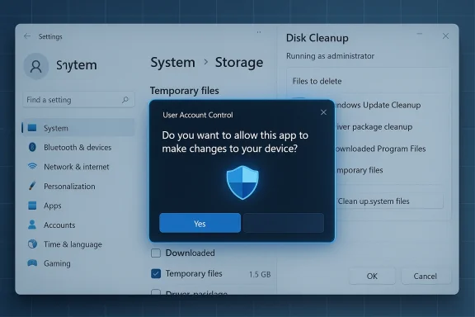This screenshot has width=475, height=317.
Task: Select Driver package cleanup in Disk Cleanup
Action: pos(374,127)
